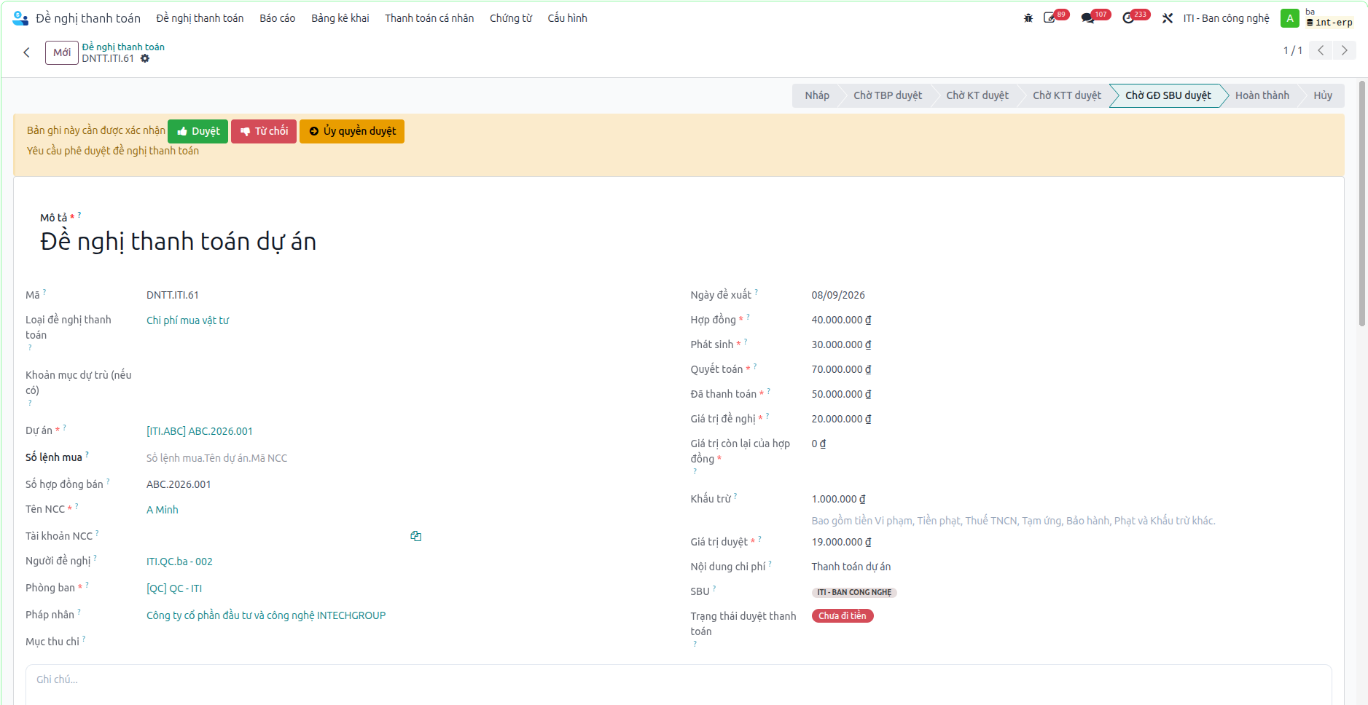This screenshot has width=1368, height=705.
Task: Click the help mark next to Mã
Action: [44, 291]
